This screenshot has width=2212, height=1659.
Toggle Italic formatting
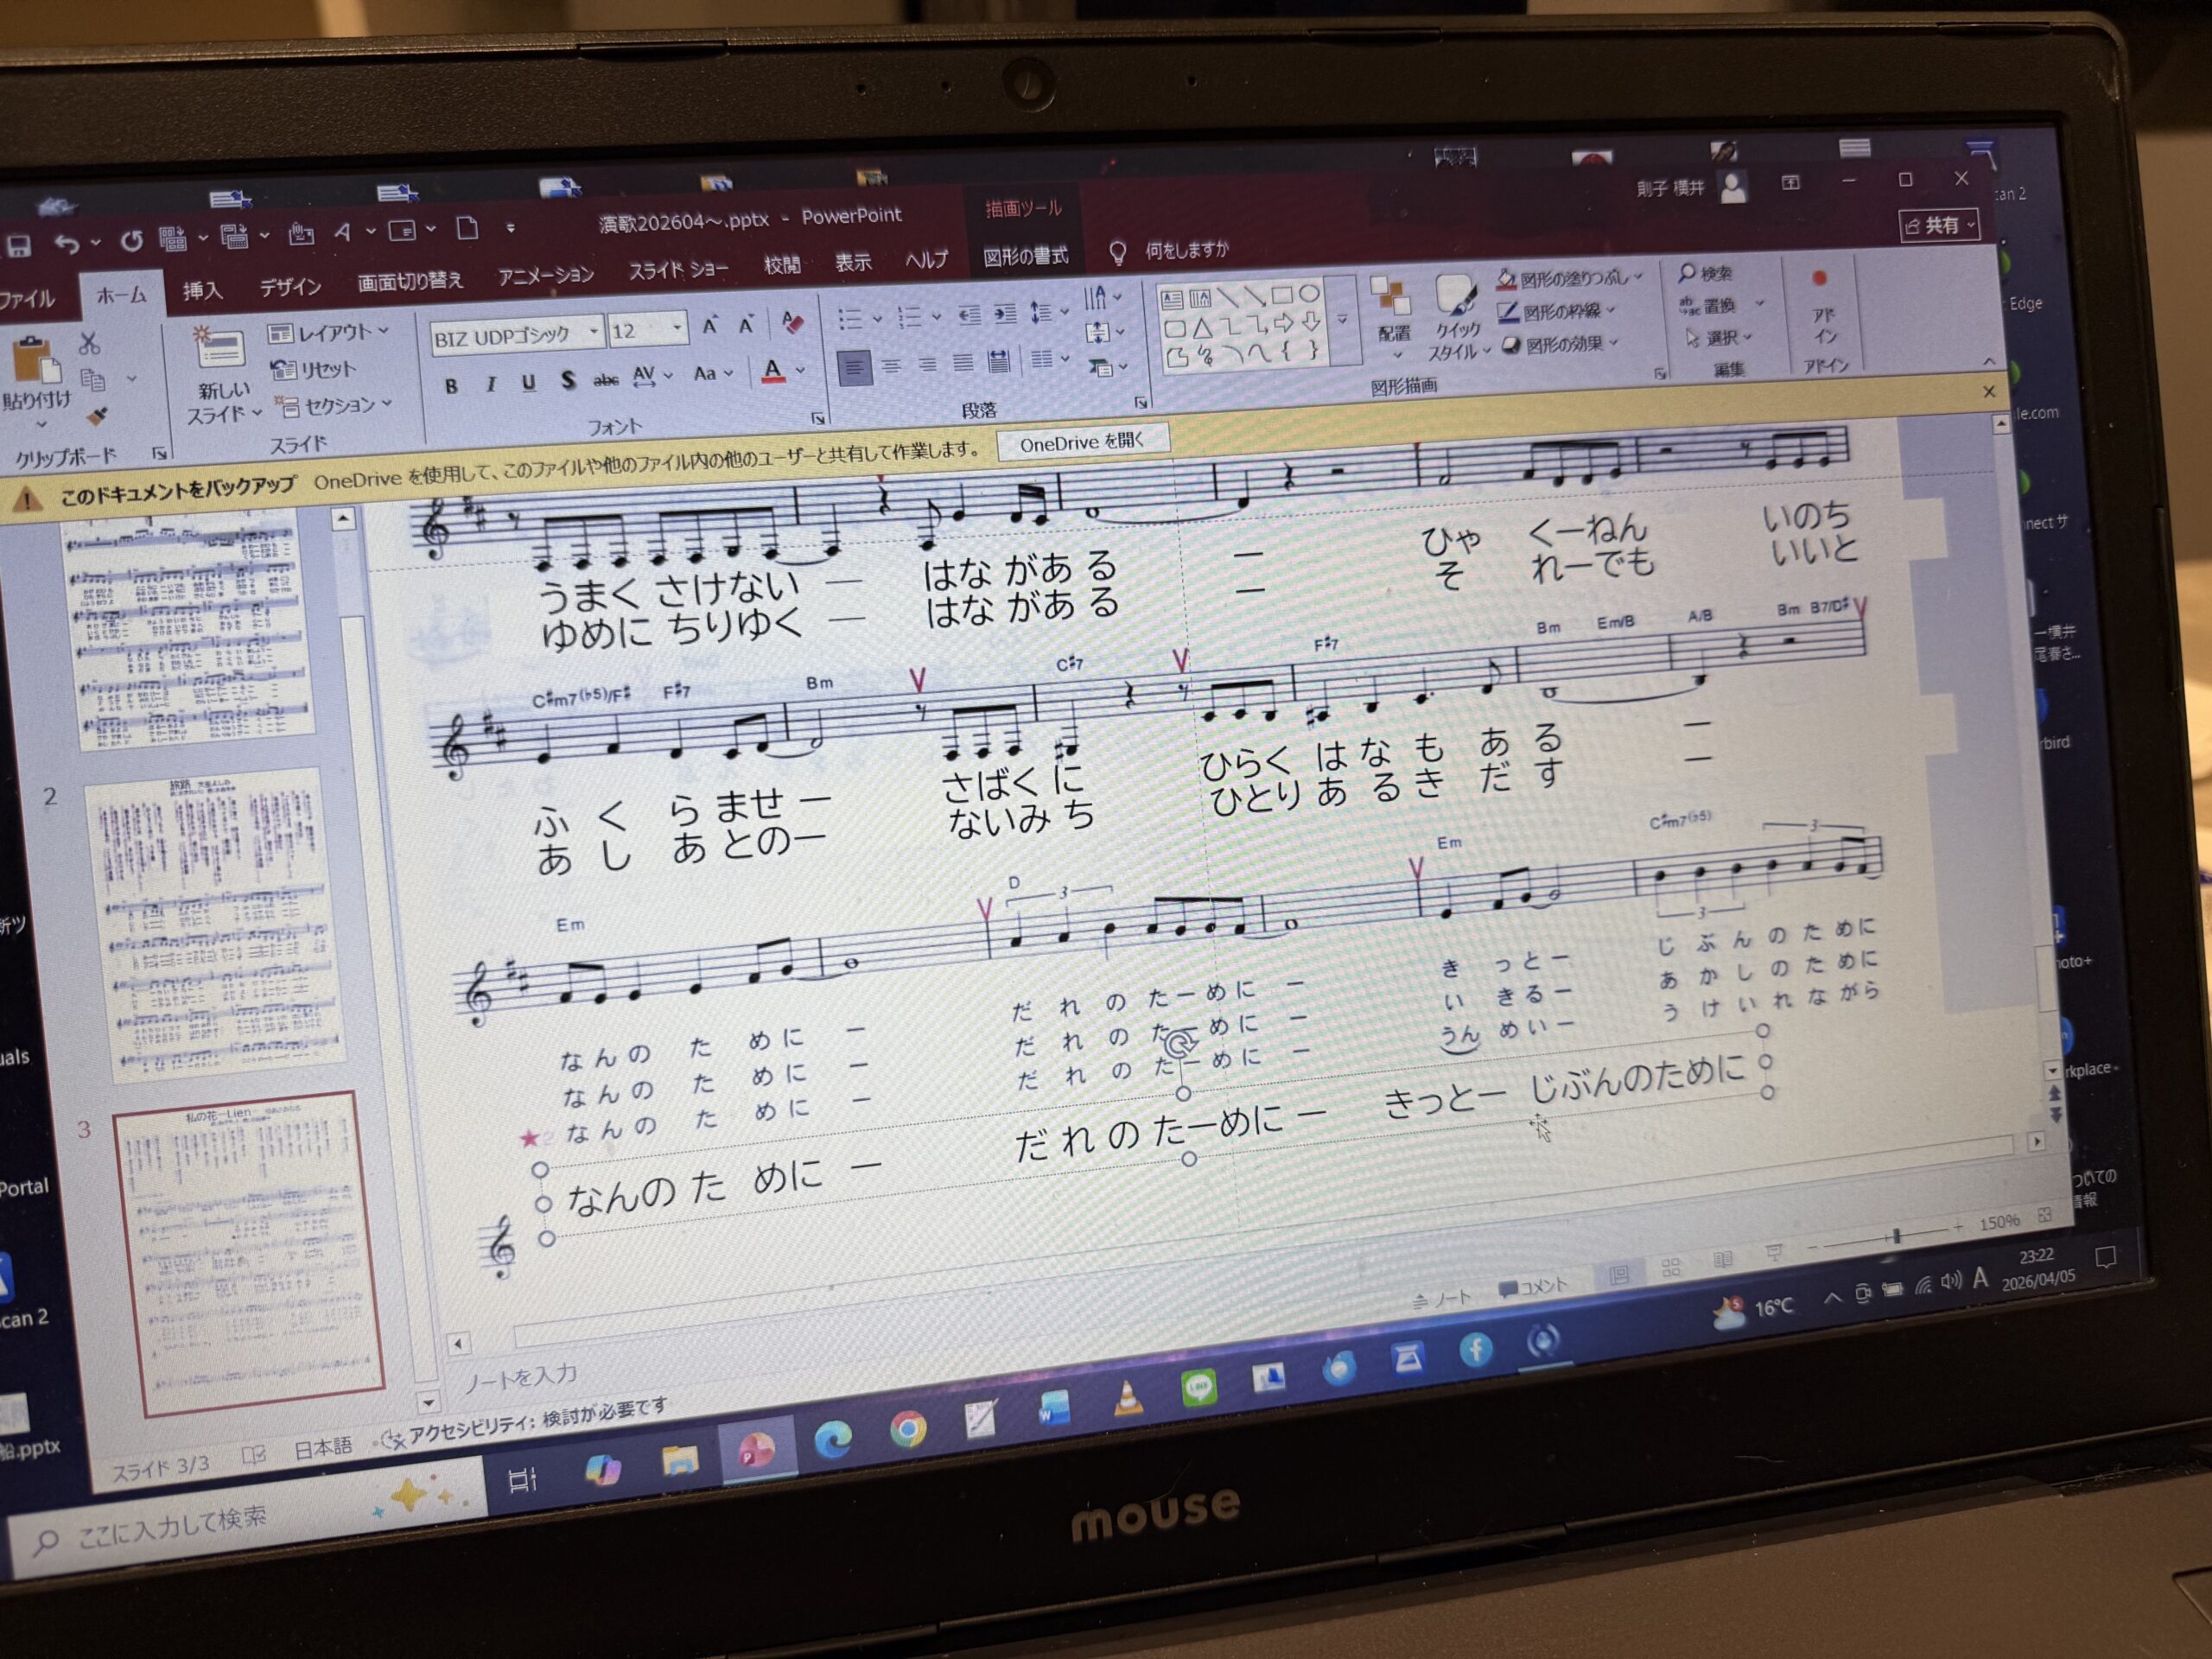pyautogui.click(x=490, y=384)
